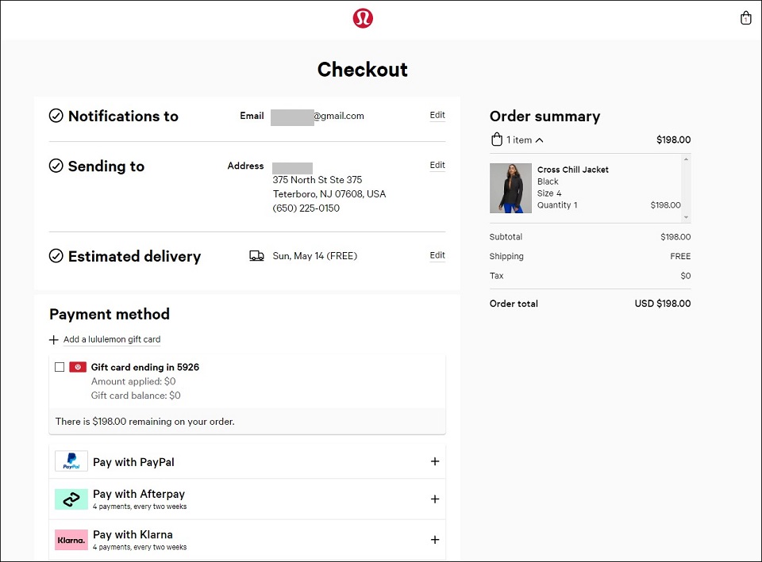This screenshot has width=762, height=562.
Task: Click the Pay with Afterpay label
Action: coord(139,494)
